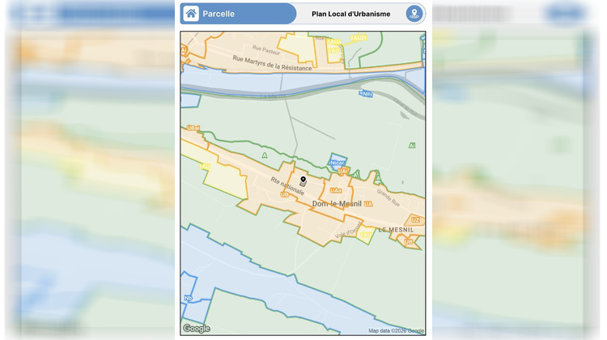The width and height of the screenshot is (607, 340).
Task: Click the Al zone label
Action: tap(412, 146)
